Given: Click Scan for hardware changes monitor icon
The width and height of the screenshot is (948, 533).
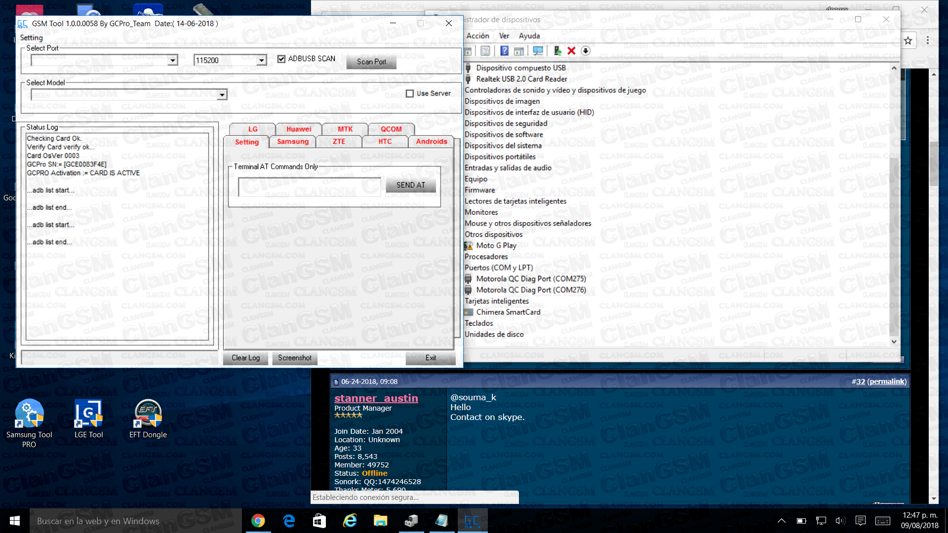Looking at the screenshot, I should pyautogui.click(x=538, y=51).
